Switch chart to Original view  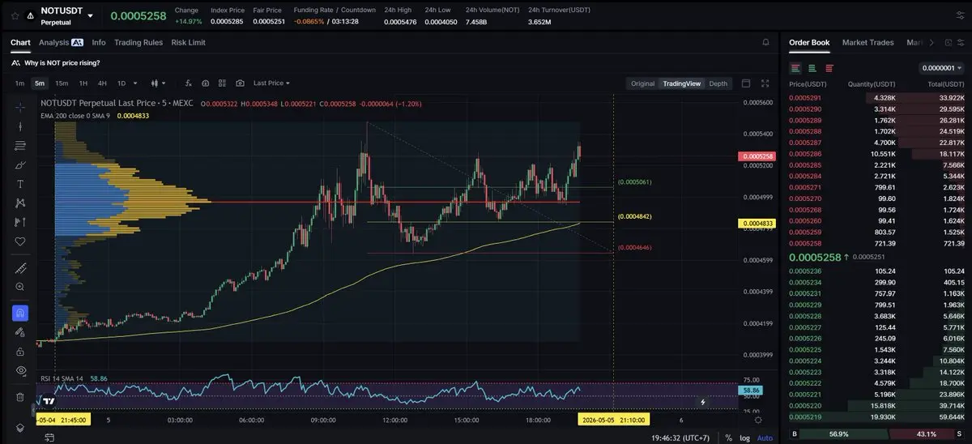(x=642, y=83)
